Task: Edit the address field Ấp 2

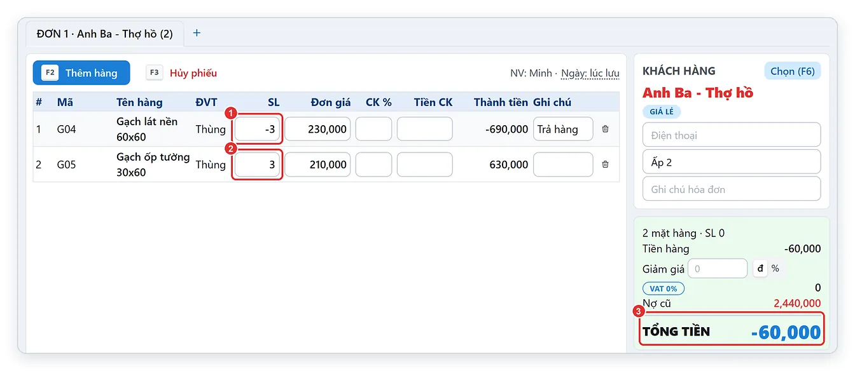Action: tap(732, 162)
